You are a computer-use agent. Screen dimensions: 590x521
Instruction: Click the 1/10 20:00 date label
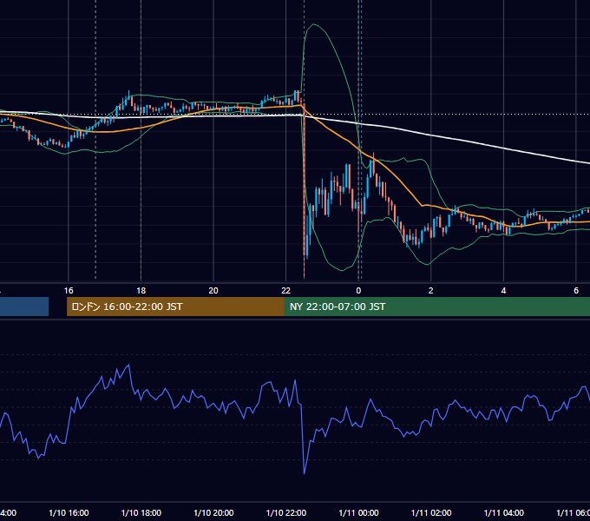(213, 513)
